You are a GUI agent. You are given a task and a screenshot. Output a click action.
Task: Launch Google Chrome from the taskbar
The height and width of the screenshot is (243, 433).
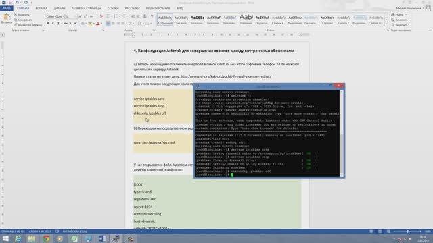[46, 238]
